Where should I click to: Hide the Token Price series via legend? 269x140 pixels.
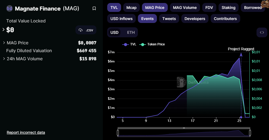click(x=152, y=44)
